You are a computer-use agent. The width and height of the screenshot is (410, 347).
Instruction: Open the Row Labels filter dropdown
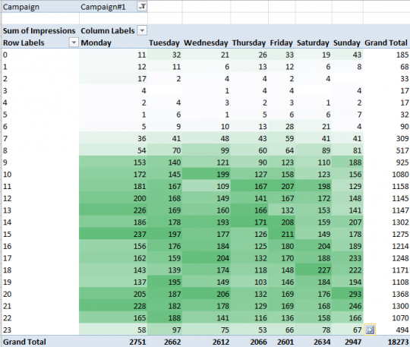tap(74, 43)
